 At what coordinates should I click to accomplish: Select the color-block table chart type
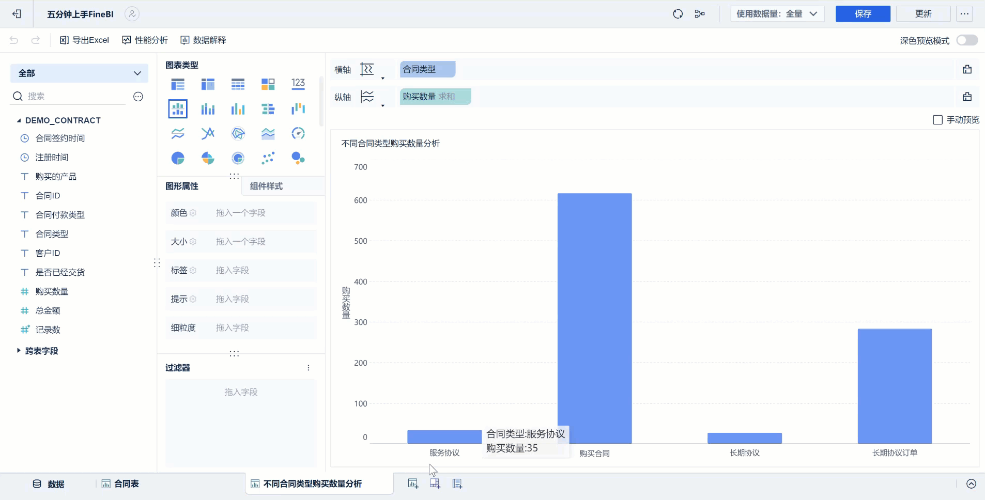(x=268, y=84)
